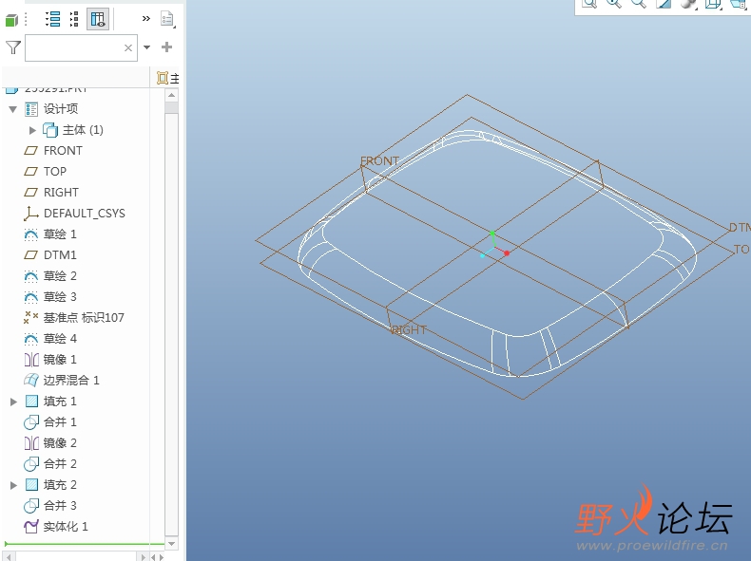Viewport: 751px width, 561px height.
Task: Open the toolbar overflow double-chevron
Action: (146, 19)
